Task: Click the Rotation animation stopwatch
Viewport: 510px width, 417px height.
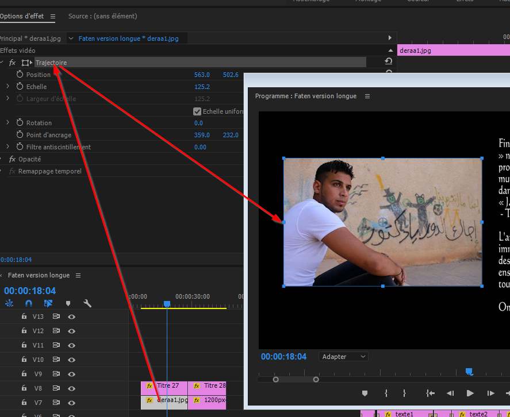Action: click(20, 123)
